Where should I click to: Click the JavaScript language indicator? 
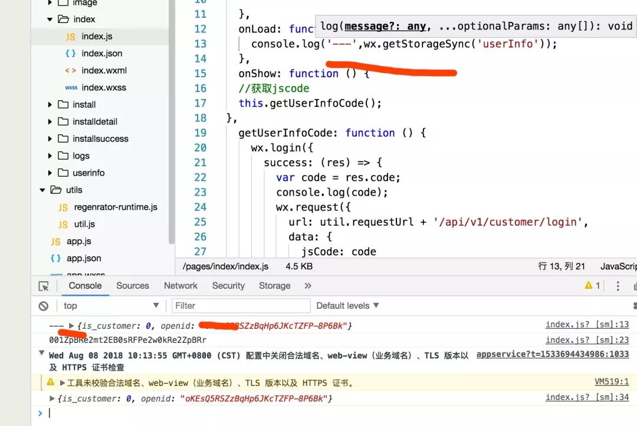619,266
